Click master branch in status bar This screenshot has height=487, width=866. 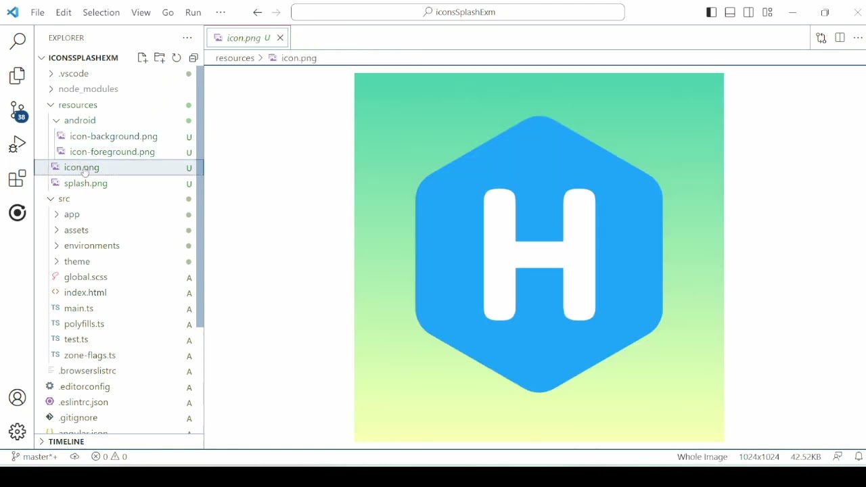[35, 457]
